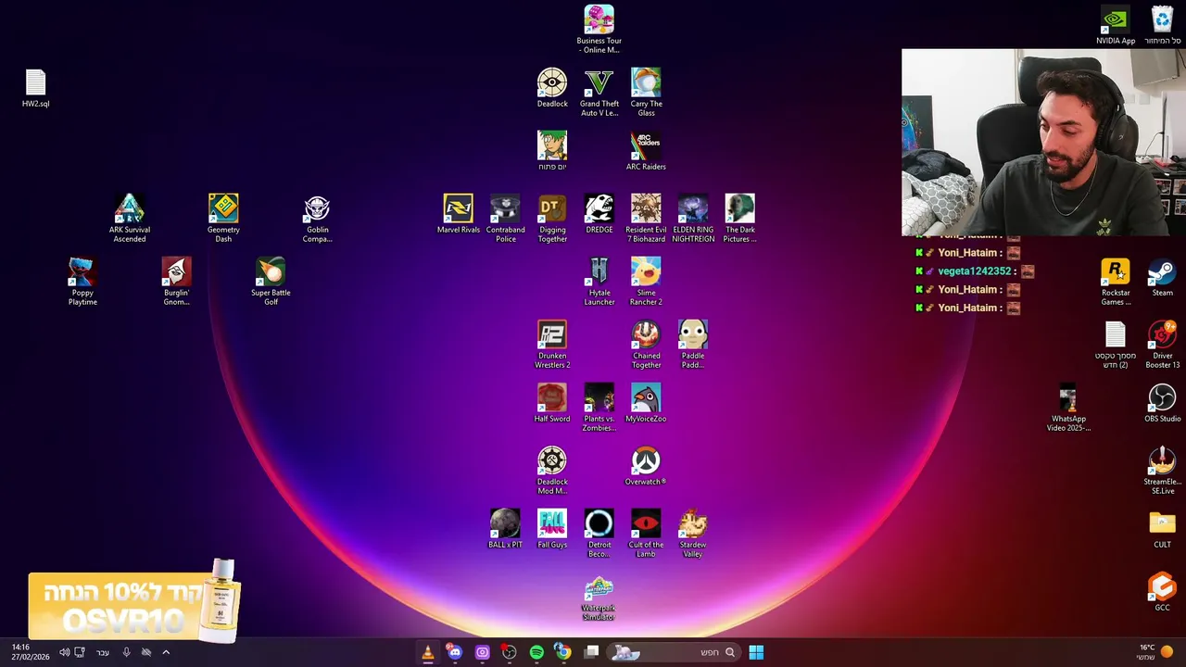
Task: Select the Deadlock Mod Manager icon
Action: [x=552, y=471]
